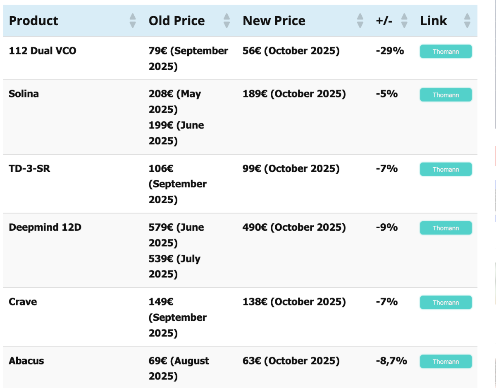
Task: Open Thomann link for TD-3-SR
Action: 446,169
